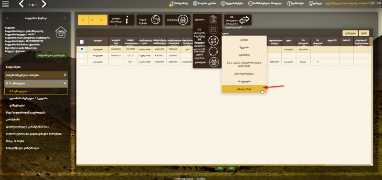382x180 pixels.
Task: Open the actions dropdown with clipboard icon
Action: pyautogui.click(x=207, y=19)
